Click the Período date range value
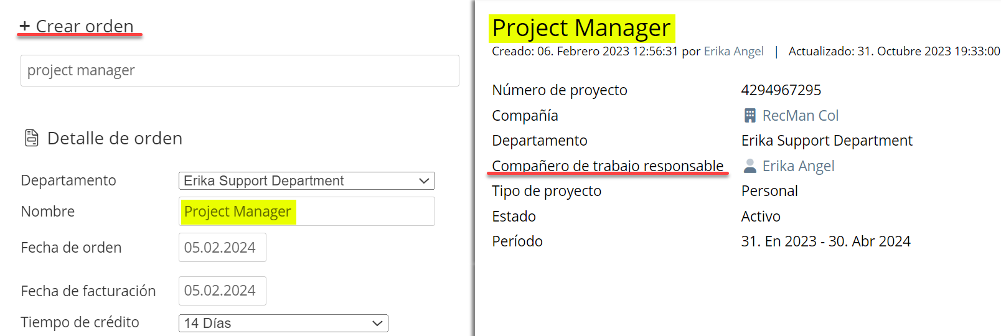Viewport: 1001px width, 336px height. click(x=825, y=241)
